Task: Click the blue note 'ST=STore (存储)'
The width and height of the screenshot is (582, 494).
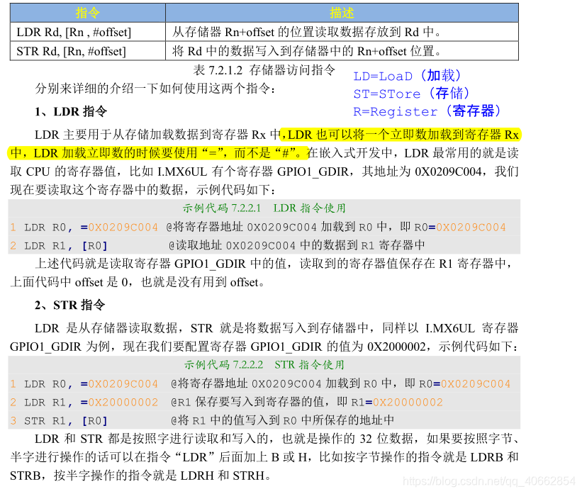Action: pos(411,94)
